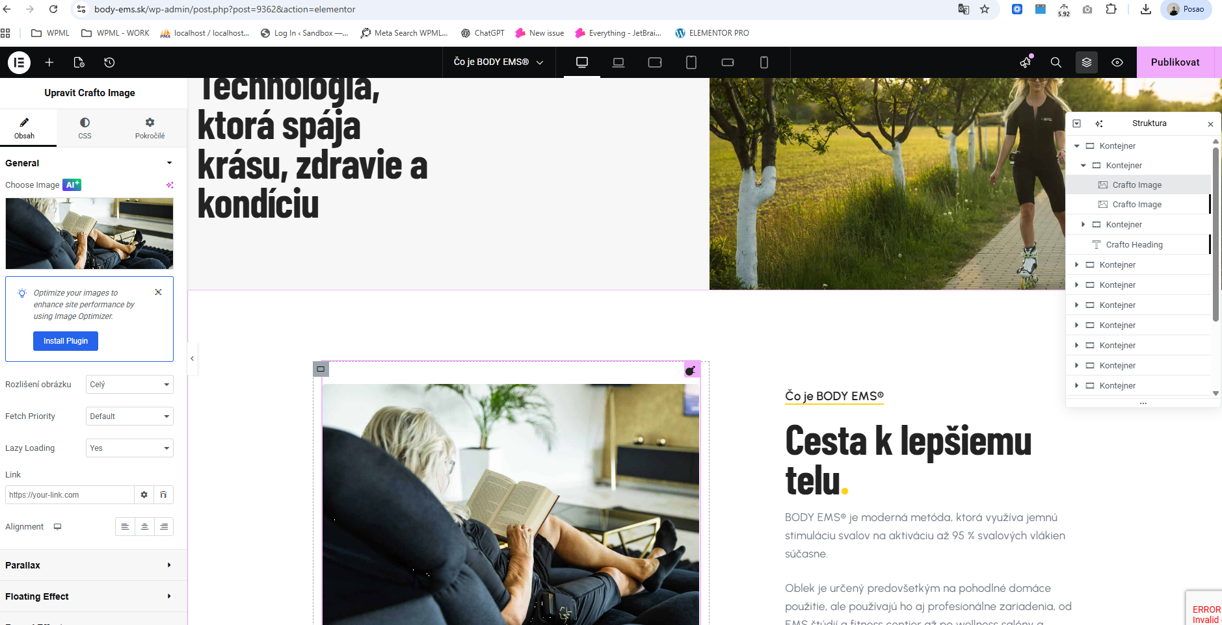The width and height of the screenshot is (1222, 625).
Task: Open the ChatGPT bookmark
Action: [x=483, y=33]
